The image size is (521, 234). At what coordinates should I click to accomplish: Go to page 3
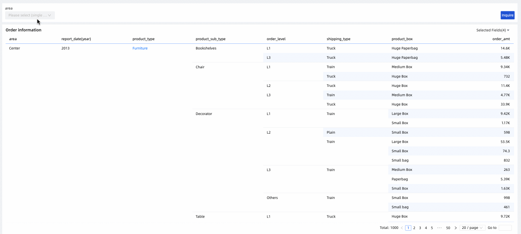[420, 228]
